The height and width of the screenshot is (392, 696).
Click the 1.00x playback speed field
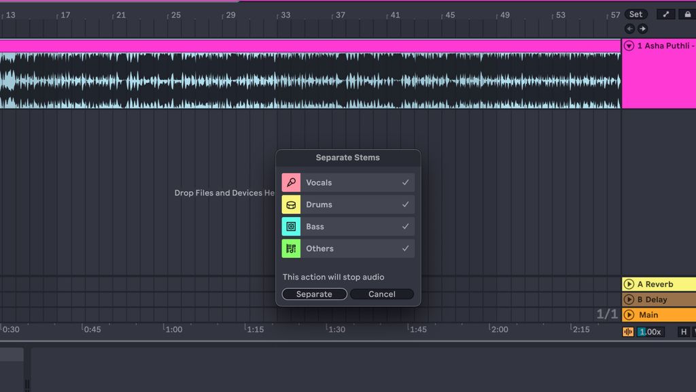coord(650,331)
